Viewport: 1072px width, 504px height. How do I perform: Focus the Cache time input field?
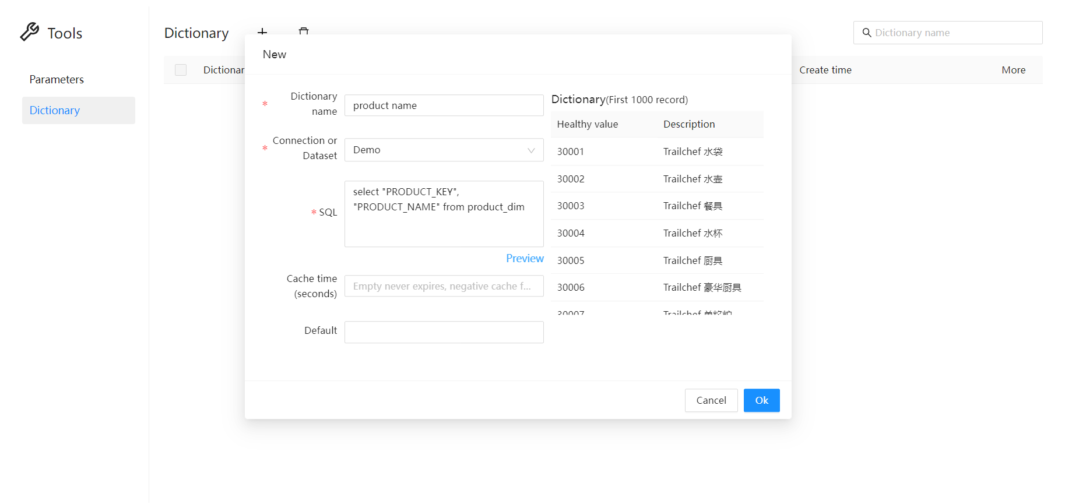pyautogui.click(x=444, y=286)
